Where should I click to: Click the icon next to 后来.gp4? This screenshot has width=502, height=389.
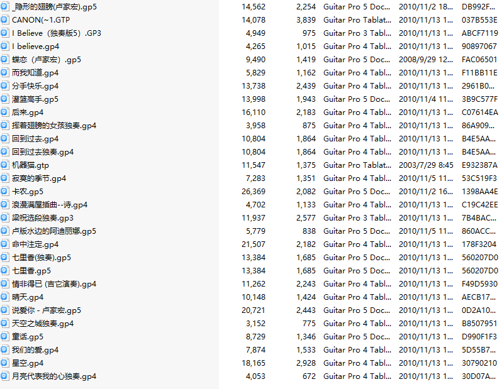click(x=4, y=112)
